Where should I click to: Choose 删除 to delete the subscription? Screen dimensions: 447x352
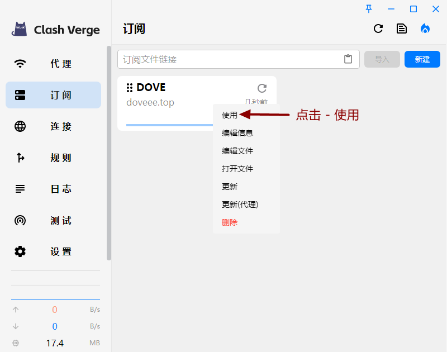pyautogui.click(x=246, y=222)
